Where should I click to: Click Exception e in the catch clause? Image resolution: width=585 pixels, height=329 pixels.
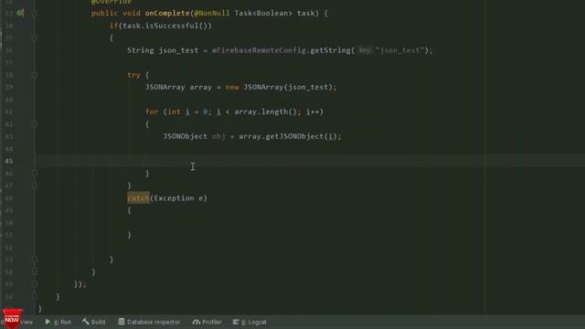(178, 198)
